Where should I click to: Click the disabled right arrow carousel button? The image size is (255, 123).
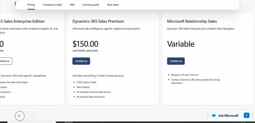point(31,116)
